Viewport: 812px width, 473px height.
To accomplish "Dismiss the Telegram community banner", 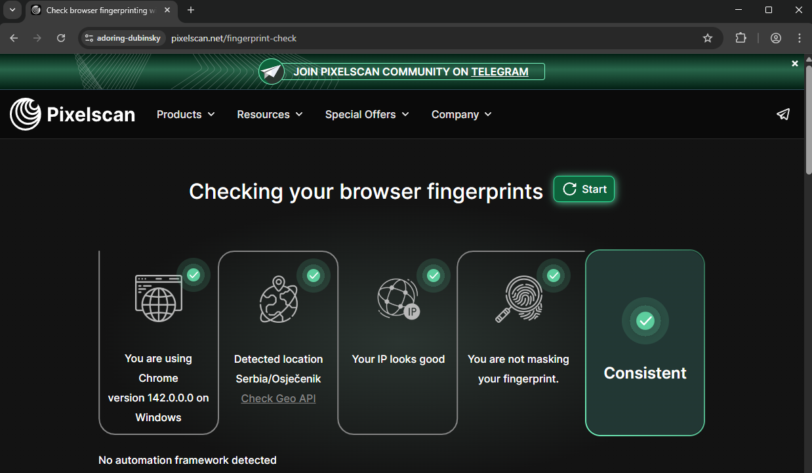I will [x=795, y=64].
